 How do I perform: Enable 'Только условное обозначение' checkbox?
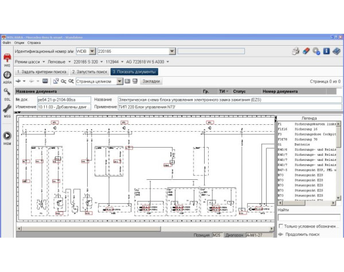pos(280,226)
